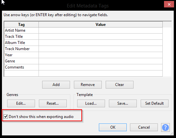Clear all metadata tag values
Viewport: 176px width, 138px height.
120,85
